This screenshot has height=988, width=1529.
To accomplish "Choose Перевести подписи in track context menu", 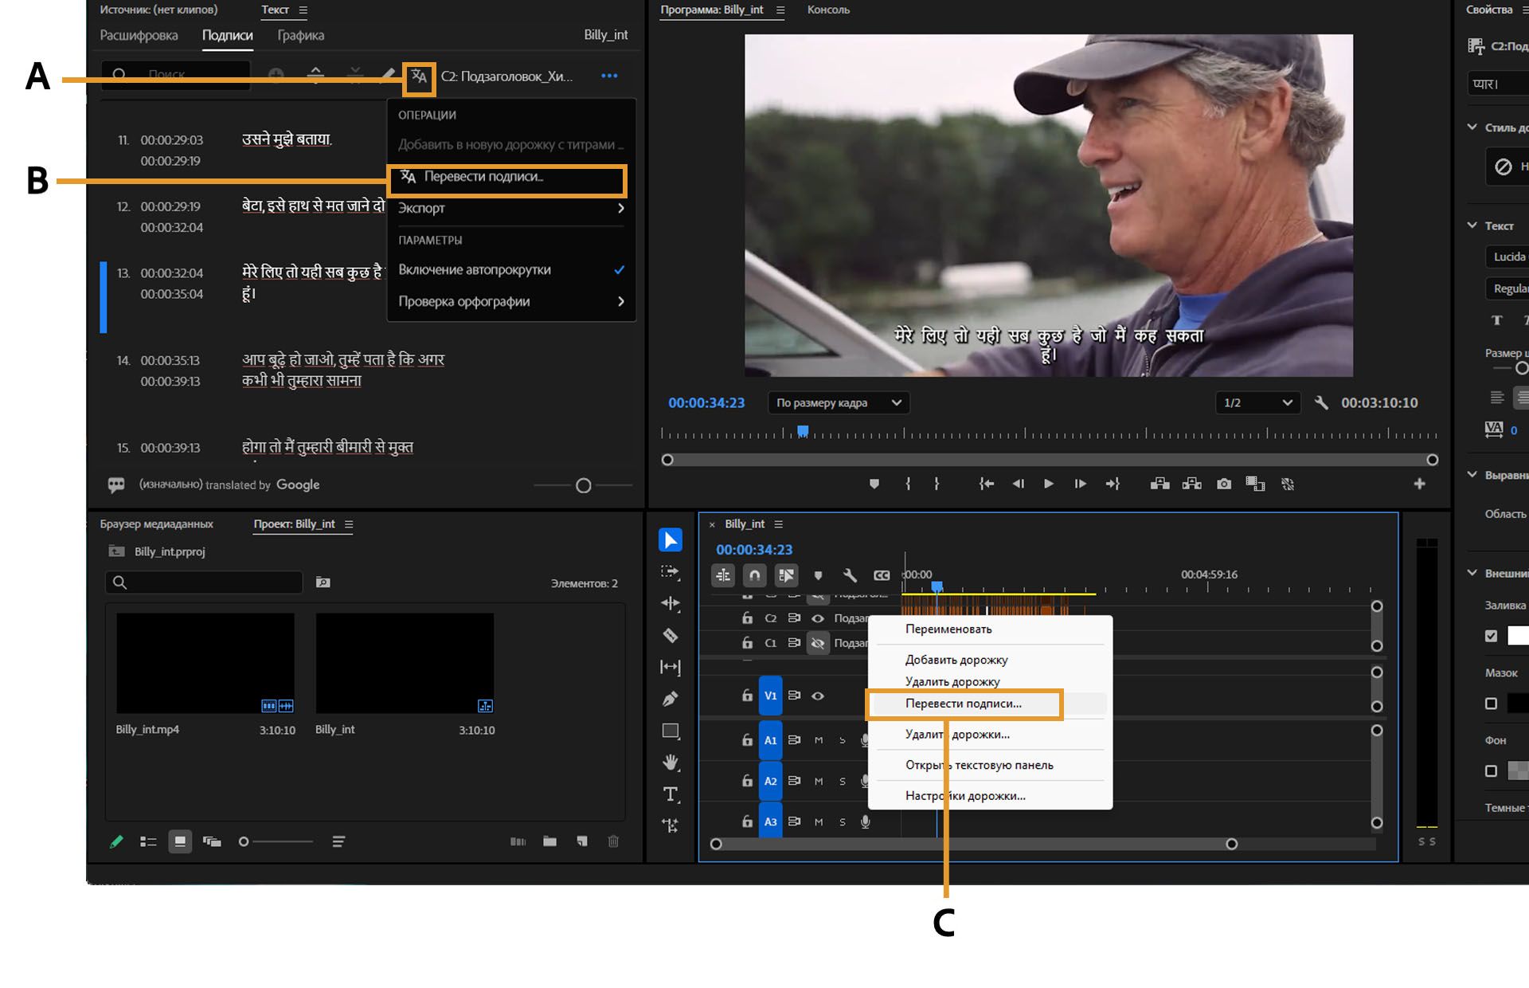I will coord(964,704).
